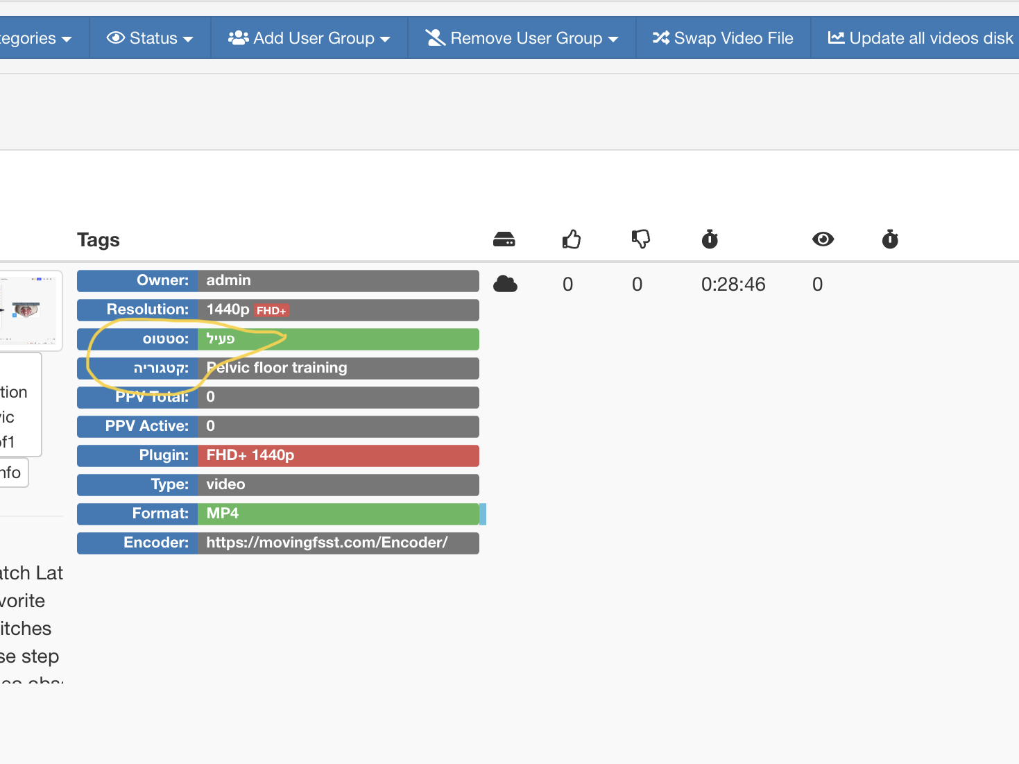This screenshot has width=1019, height=764.
Task: Click the cloud storage icon in the admin row
Action: [505, 284]
